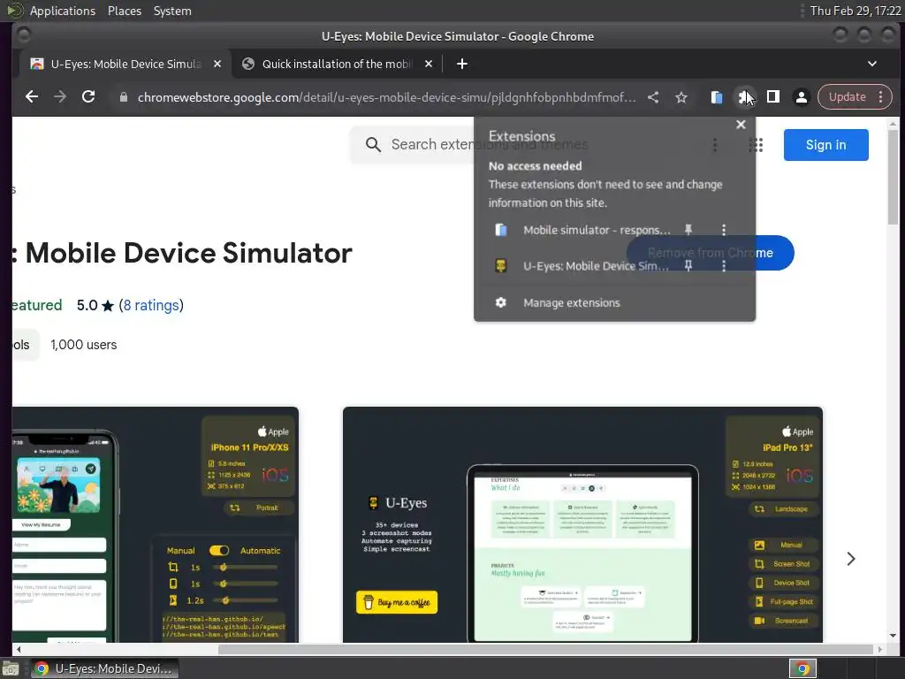Click the Buy me a coffee button
Viewport: 905px width, 679px height.
tap(397, 602)
